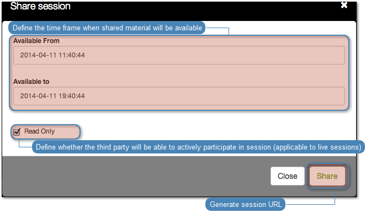Click the 2014-04-11 19:40:44 timestamp value

pyautogui.click(x=52, y=96)
